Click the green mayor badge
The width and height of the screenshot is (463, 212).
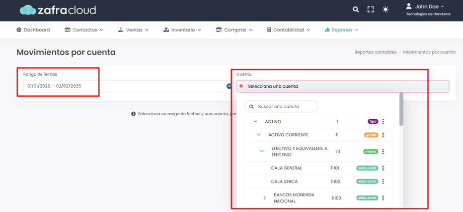click(370, 151)
